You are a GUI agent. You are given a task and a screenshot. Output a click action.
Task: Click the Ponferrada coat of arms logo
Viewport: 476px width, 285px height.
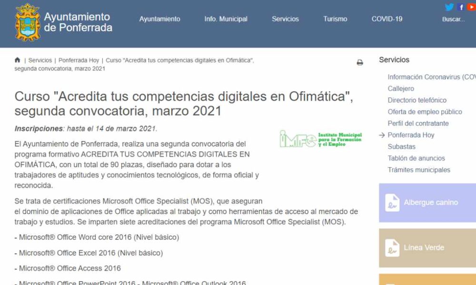[x=28, y=22]
